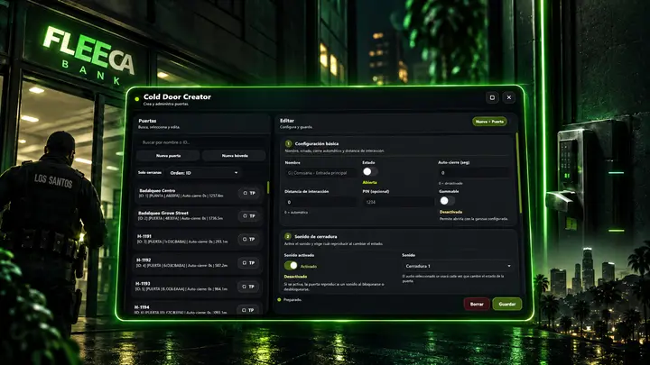The width and height of the screenshot is (650, 365).
Task: Click the Nombre text field
Action: (320, 173)
